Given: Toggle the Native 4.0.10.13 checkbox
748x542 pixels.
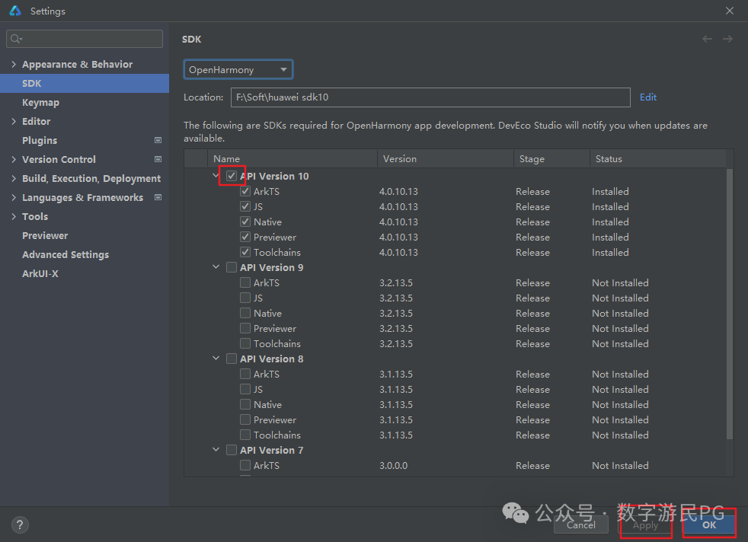Looking at the screenshot, I should [245, 222].
